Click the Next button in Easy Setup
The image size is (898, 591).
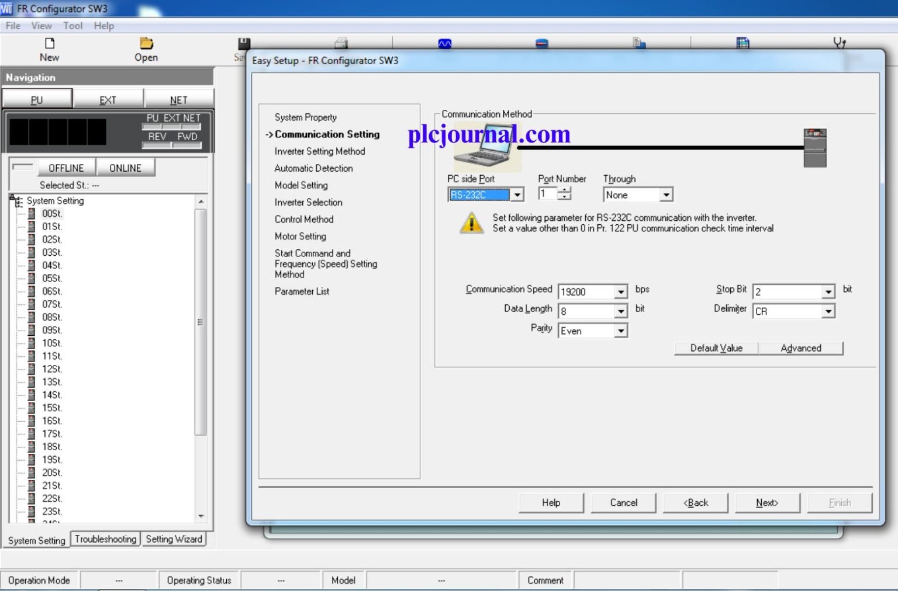pos(767,502)
